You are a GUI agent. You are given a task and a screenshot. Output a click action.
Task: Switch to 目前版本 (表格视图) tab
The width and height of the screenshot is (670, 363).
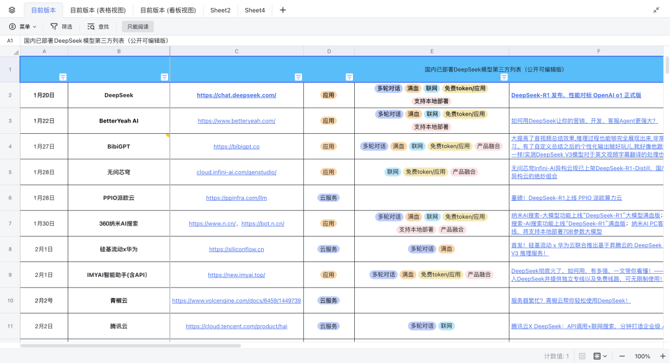pos(98,11)
